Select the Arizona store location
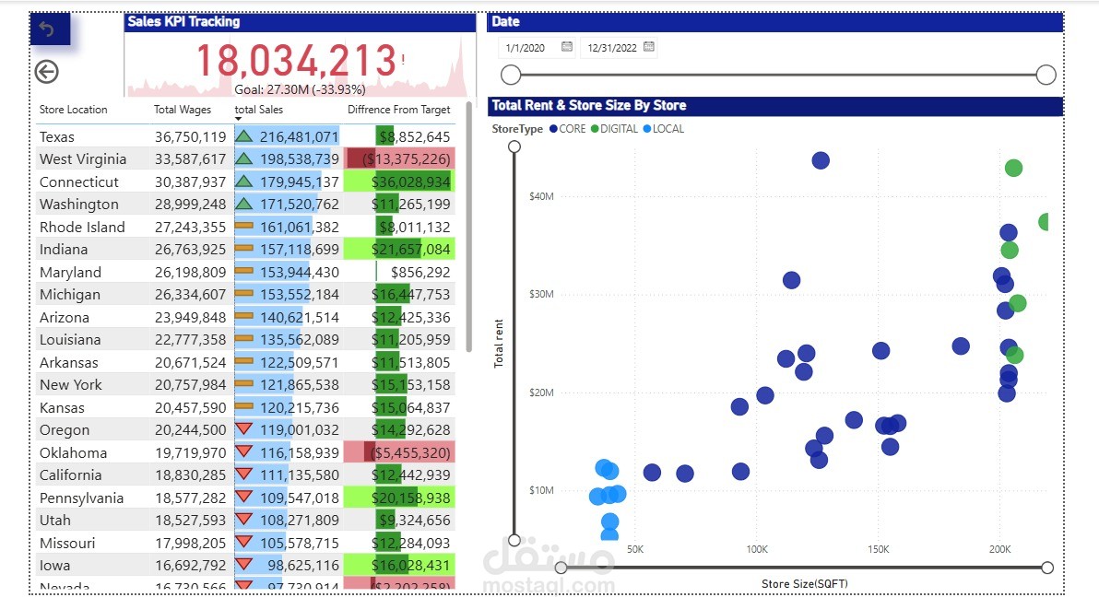Image resolution: width=1099 pixels, height=609 pixels. [65, 317]
